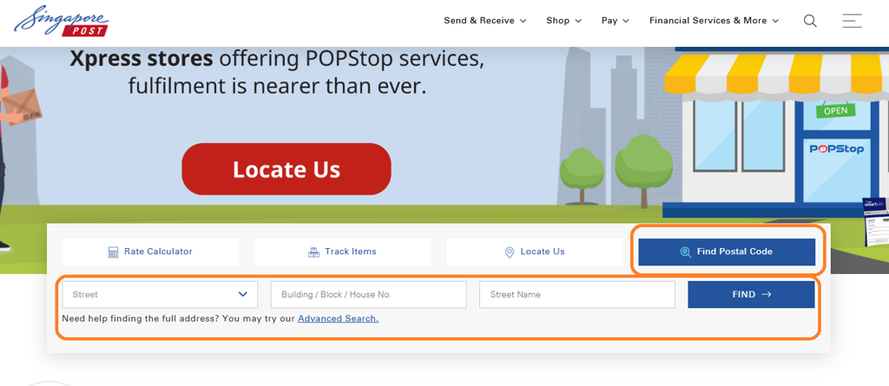Follow the Advanced Search link

338,318
